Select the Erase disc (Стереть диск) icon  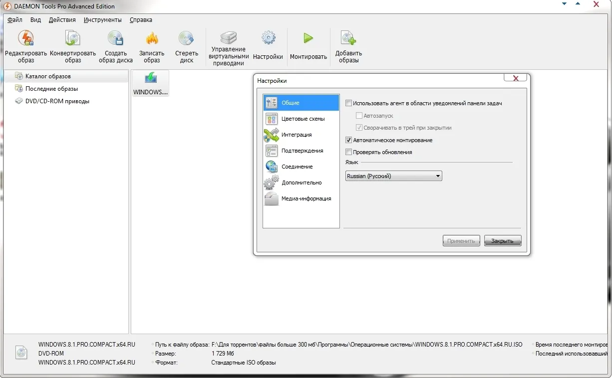point(186,38)
